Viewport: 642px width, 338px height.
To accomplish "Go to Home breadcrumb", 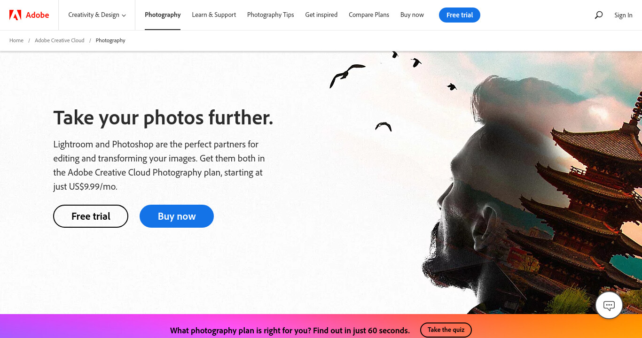I will pos(16,40).
